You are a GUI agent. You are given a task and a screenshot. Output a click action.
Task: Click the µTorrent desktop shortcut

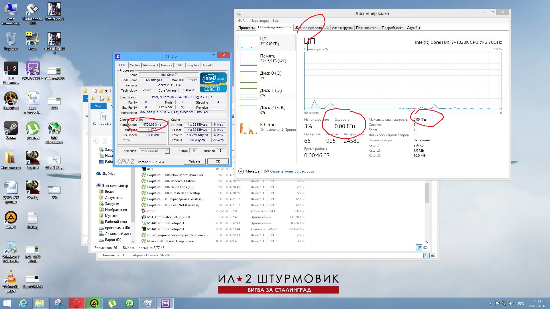click(32, 128)
